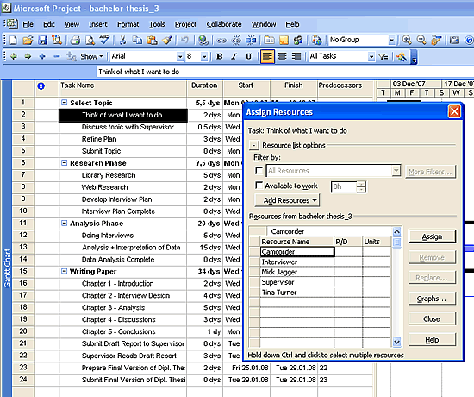Open the All Tasks filter dropdown
Viewport: 474px width, 397px height.
click(x=371, y=57)
